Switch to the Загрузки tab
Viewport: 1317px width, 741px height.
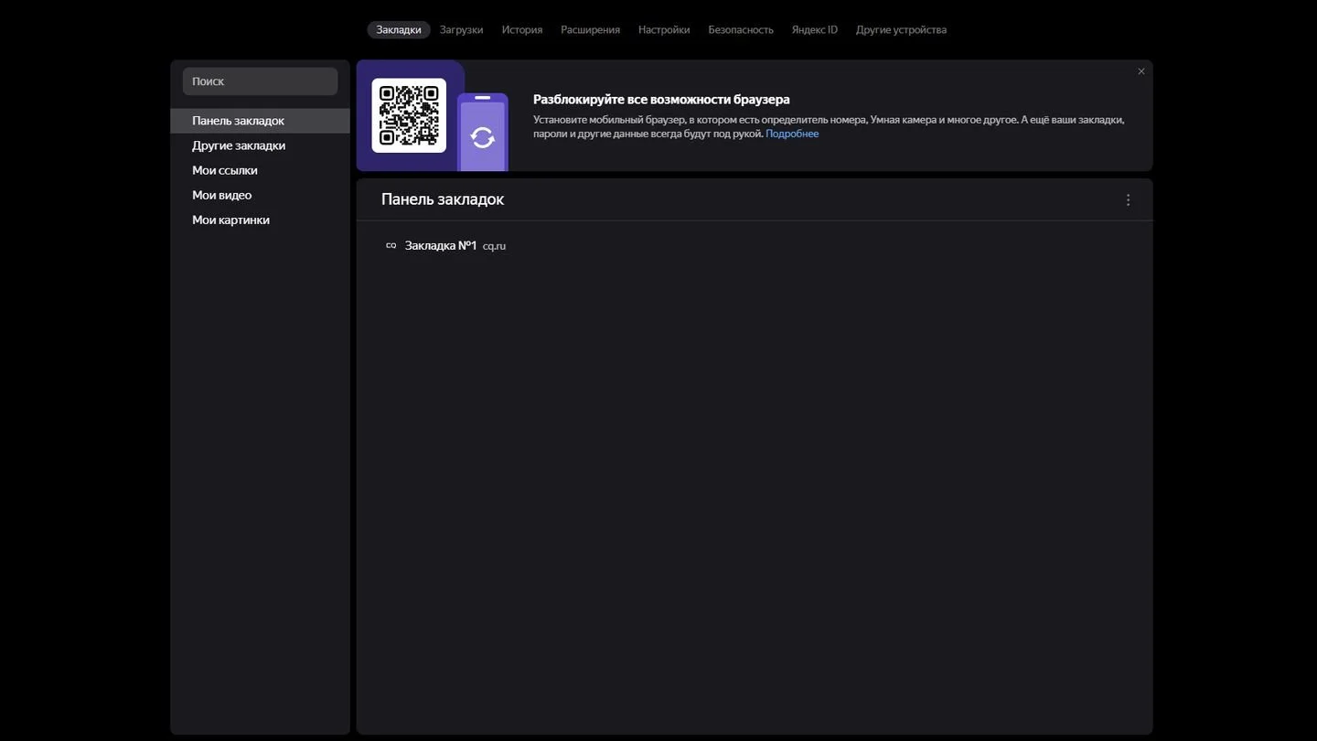pyautogui.click(x=461, y=29)
